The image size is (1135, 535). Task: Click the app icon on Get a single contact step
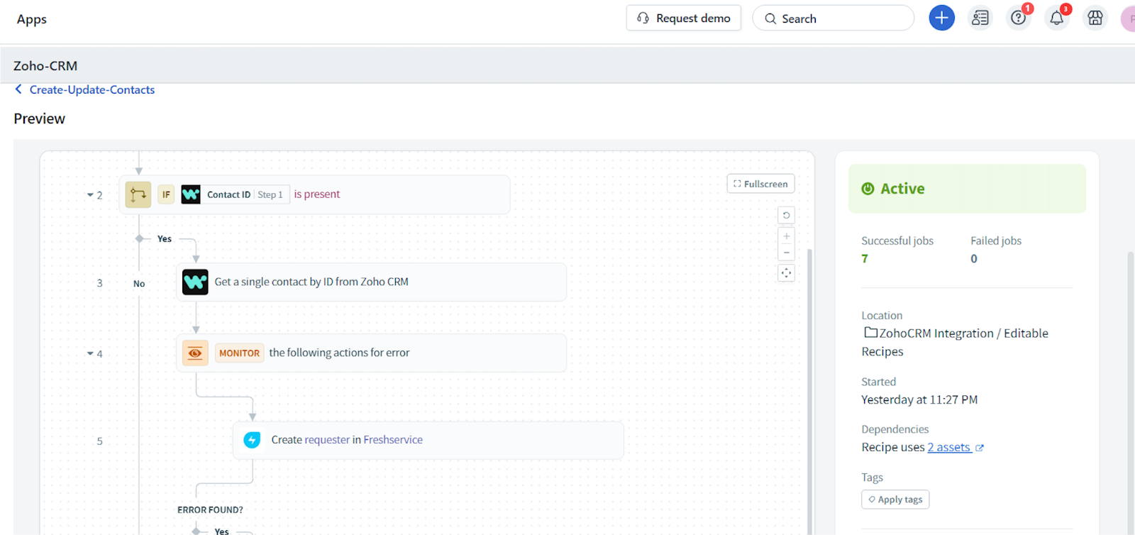point(195,282)
